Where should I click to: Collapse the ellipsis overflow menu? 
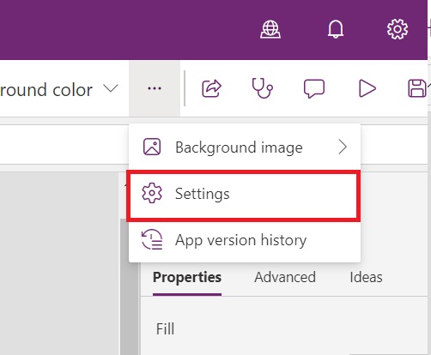[x=155, y=88]
